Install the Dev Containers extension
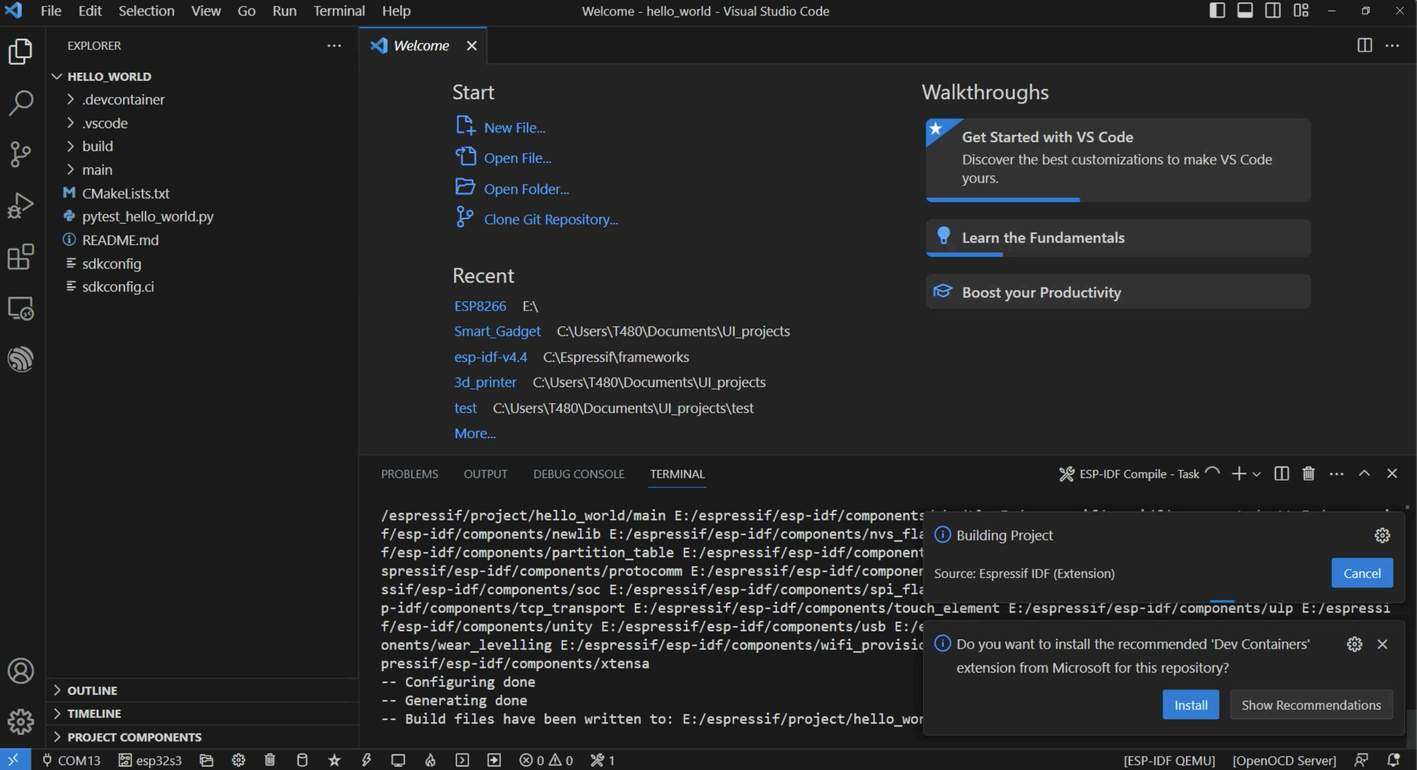This screenshot has width=1417, height=770. (x=1190, y=705)
